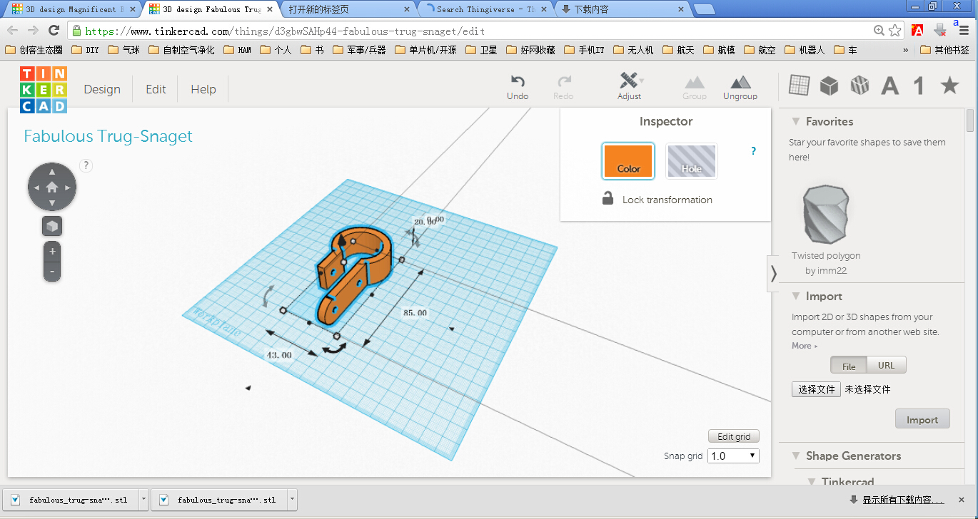Open the 无人机 bookmark folder

(632, 50)
